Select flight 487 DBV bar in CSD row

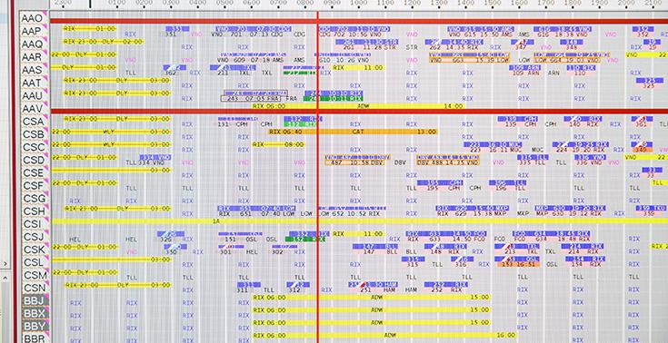[356, 160]
